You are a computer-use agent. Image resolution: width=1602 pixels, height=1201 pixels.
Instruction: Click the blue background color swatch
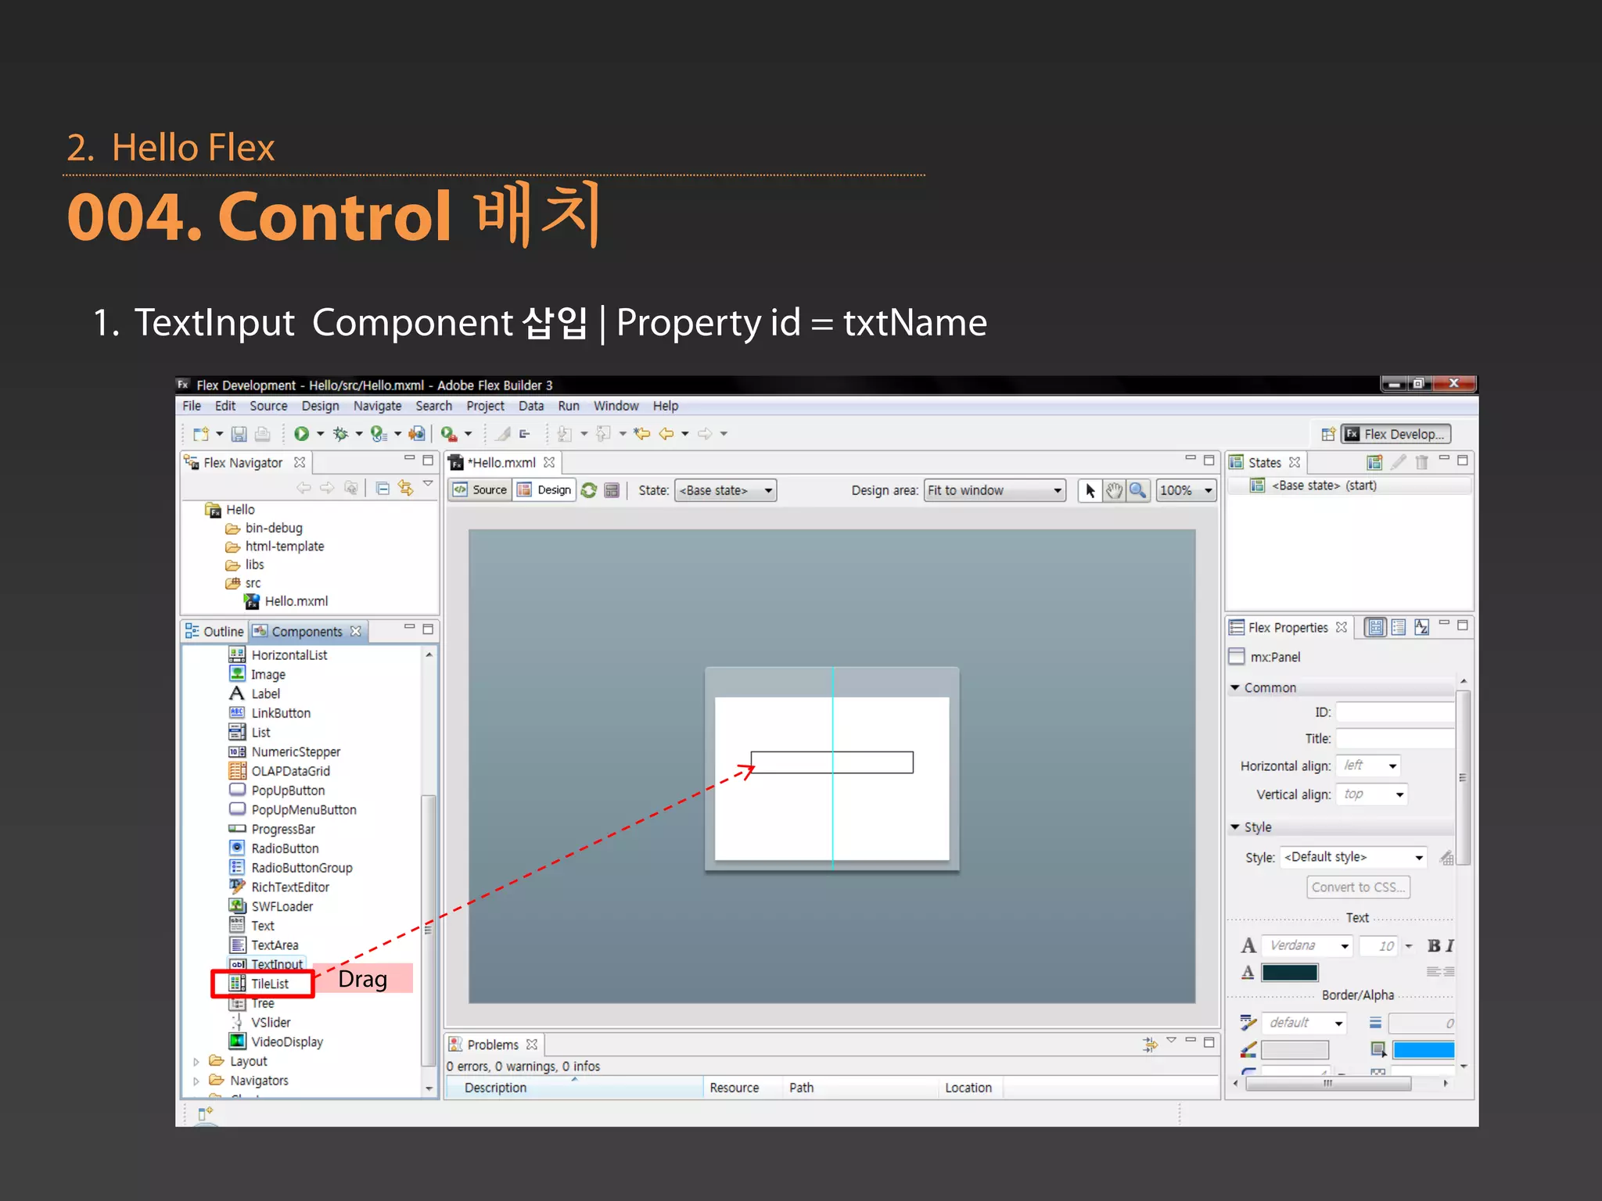coord(1423,1050)
